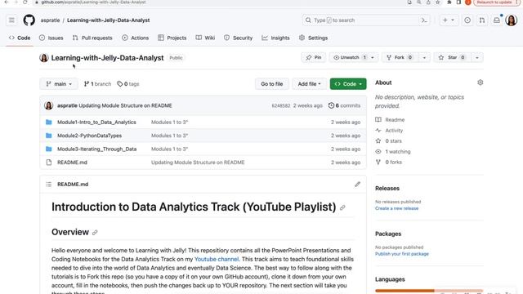This screenshot has width=523, height=294.
Task: View the 0 tags link
Action: point(128,84)
